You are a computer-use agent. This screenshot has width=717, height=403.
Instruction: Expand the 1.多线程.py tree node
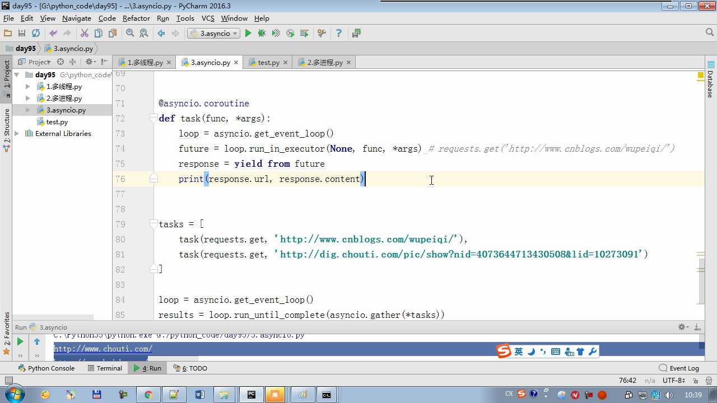pyautogui.click(x=28, y=87)
